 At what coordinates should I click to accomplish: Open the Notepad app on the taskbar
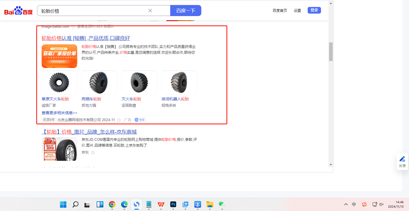[x=149, y=204]
